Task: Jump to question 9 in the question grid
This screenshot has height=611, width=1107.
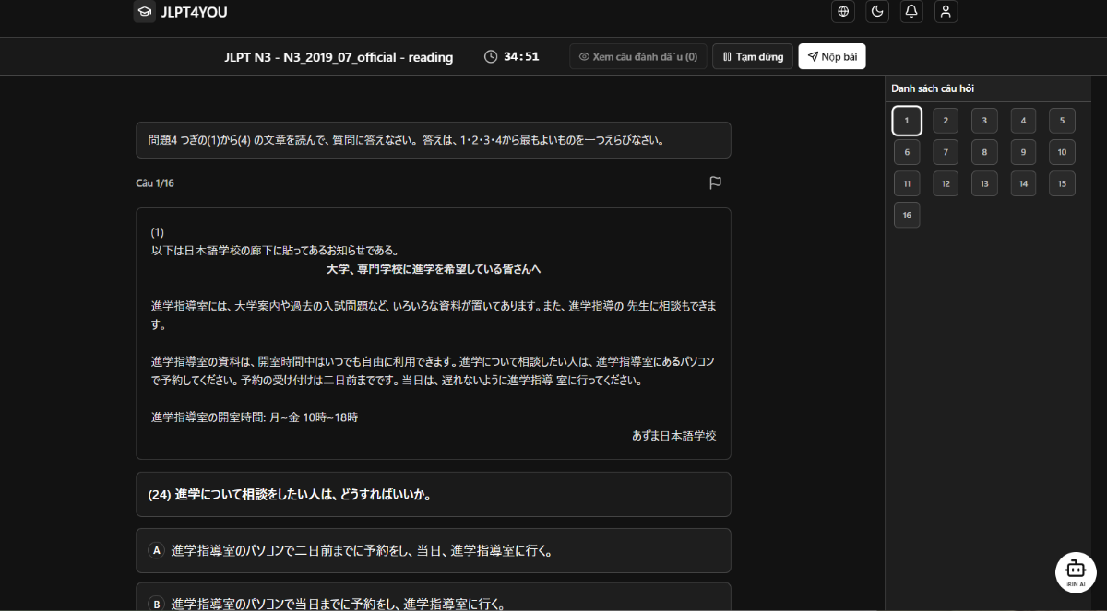Action: tap(1023, 151)
